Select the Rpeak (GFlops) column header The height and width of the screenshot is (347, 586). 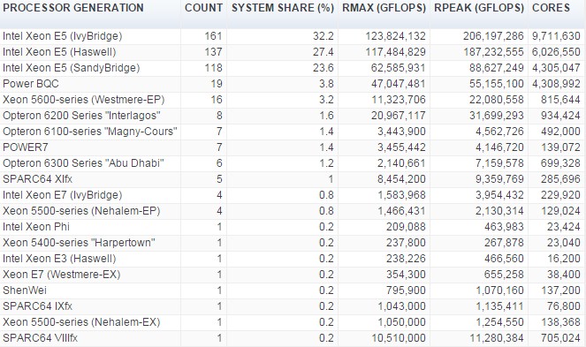point(479,8)
